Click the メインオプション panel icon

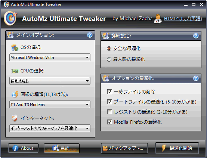tap(10, 35)
